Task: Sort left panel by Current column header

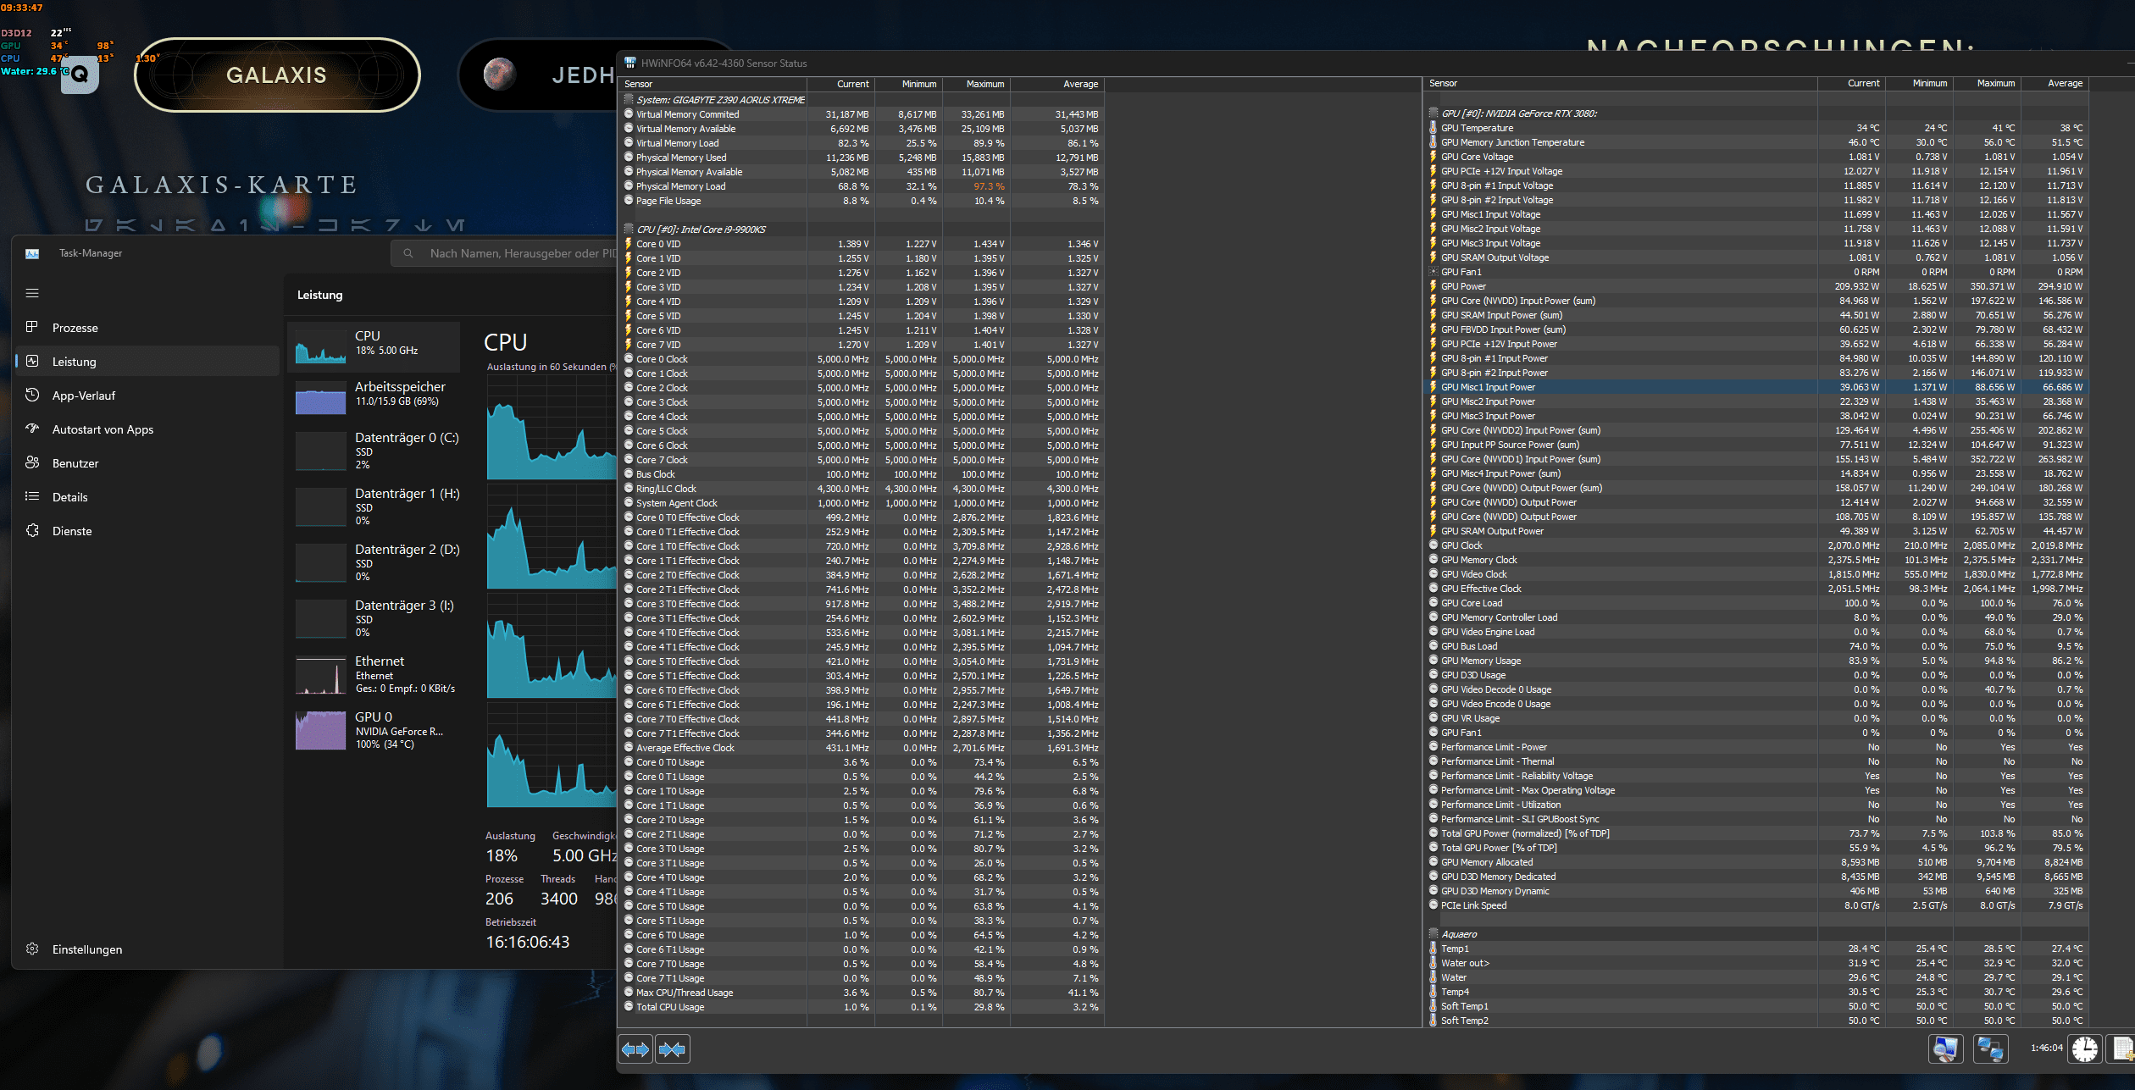Action: [840, 84]
